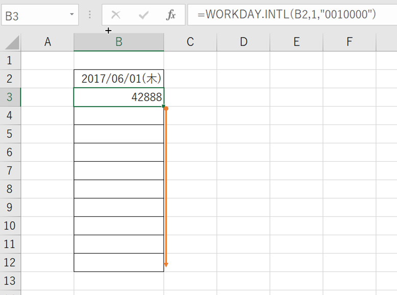
Task: Select row 8 header
Action: coord(10,189)
